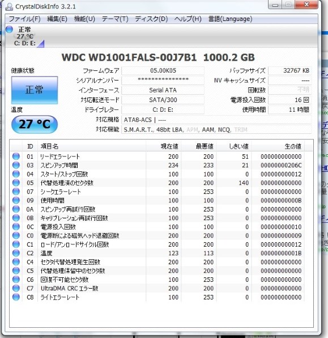Image resolution: width=328 pixels, height=338 pixels.
Task: Click the 回転数 value field 不明
Action: point(289,90)
